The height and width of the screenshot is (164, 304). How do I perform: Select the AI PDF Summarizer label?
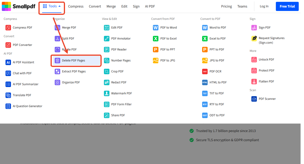point(26,84)
